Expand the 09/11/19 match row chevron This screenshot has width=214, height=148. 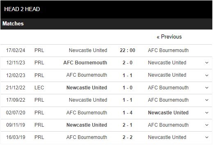click(207, 125)
